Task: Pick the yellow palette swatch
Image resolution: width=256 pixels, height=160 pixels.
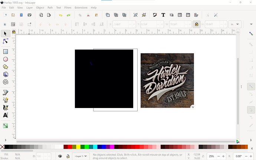Action: click(78, 147)
